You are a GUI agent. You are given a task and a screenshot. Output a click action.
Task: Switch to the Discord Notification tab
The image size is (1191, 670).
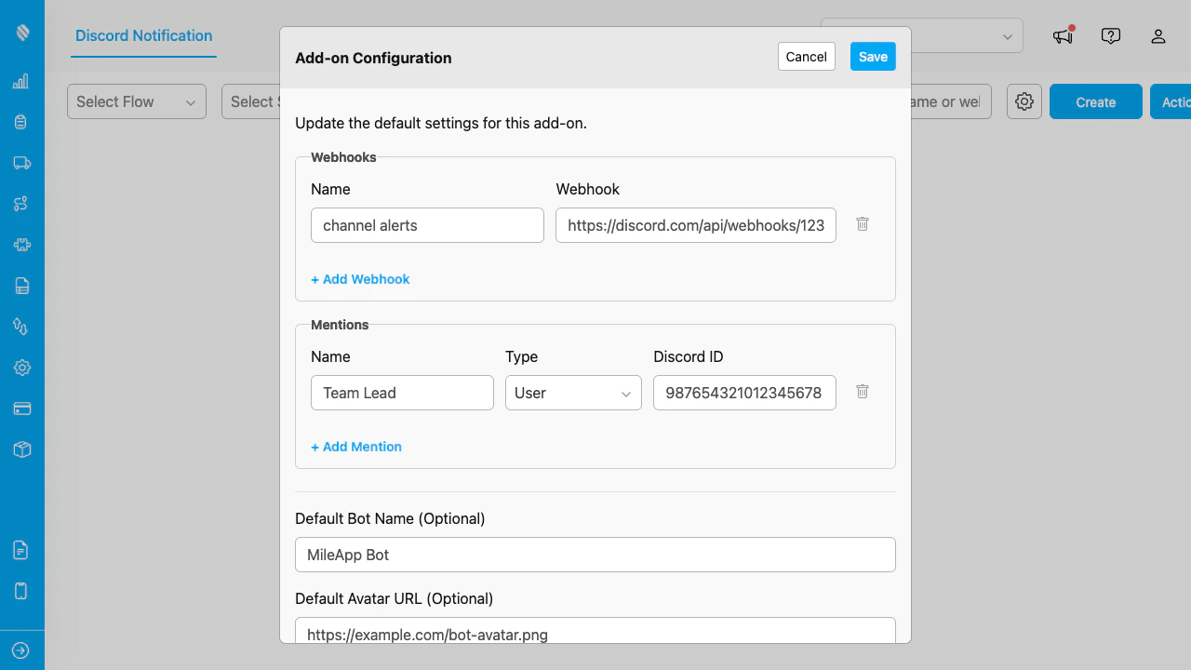click(x=142, y=35)
